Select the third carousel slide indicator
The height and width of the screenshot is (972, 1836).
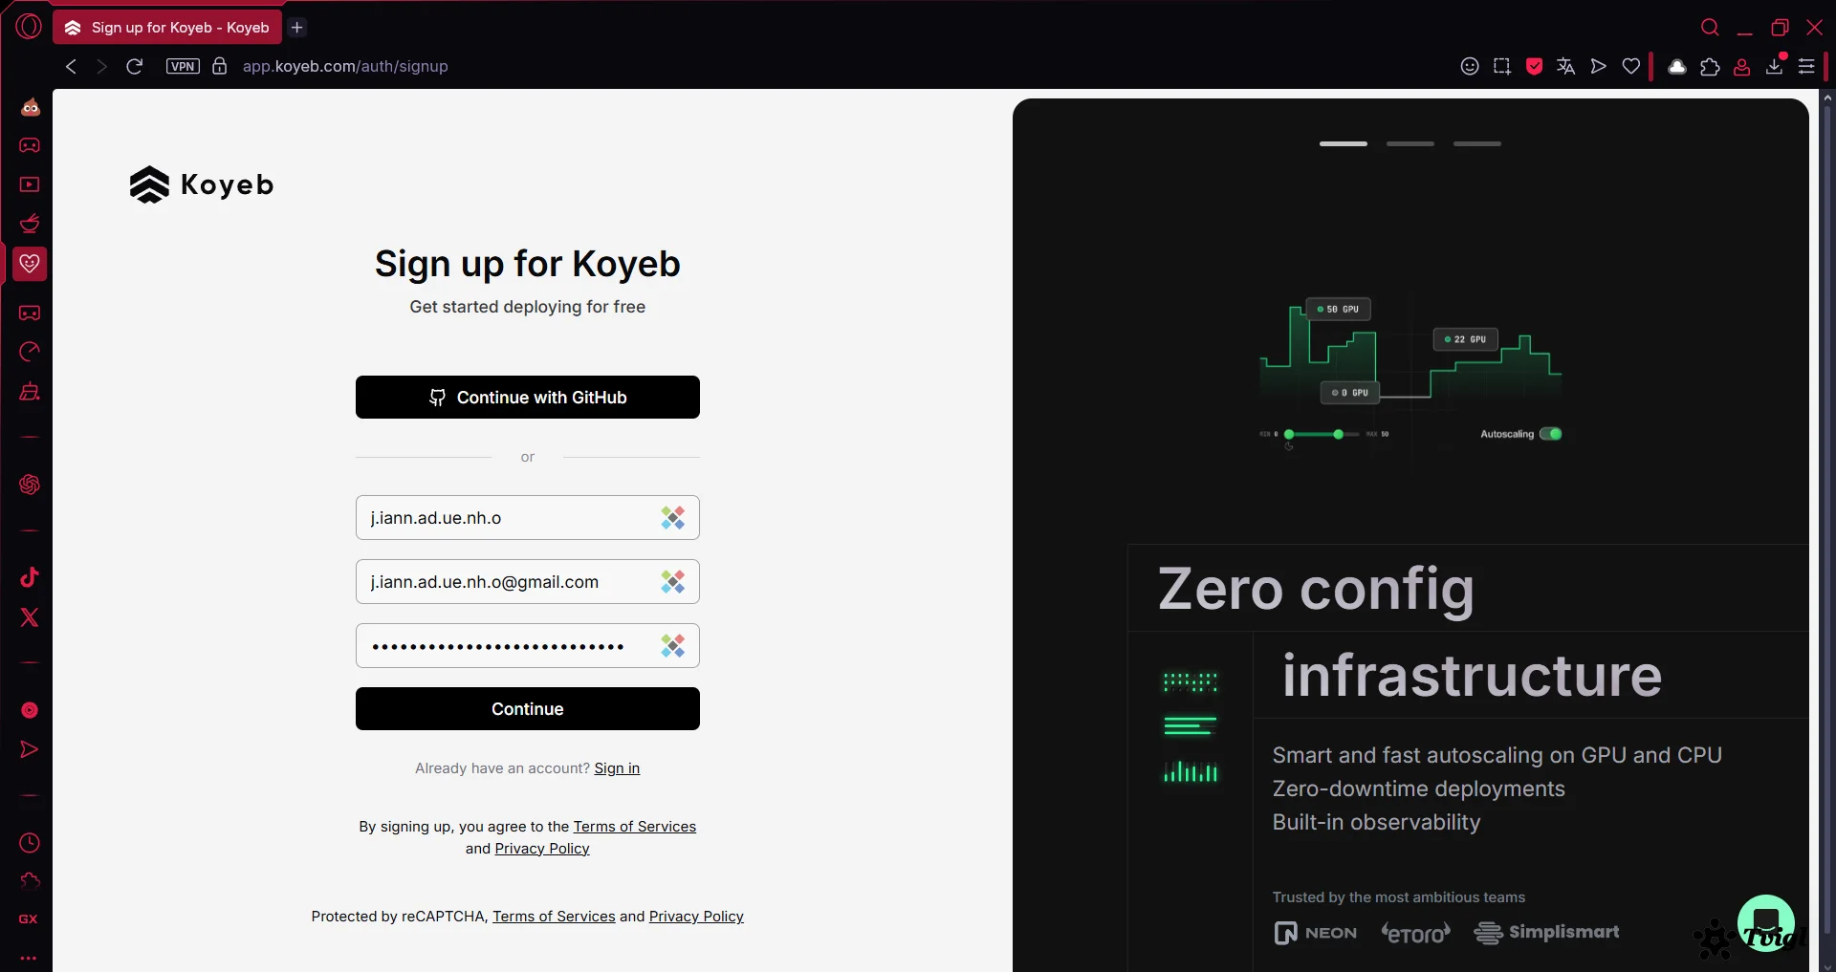tap(1477, 143)
